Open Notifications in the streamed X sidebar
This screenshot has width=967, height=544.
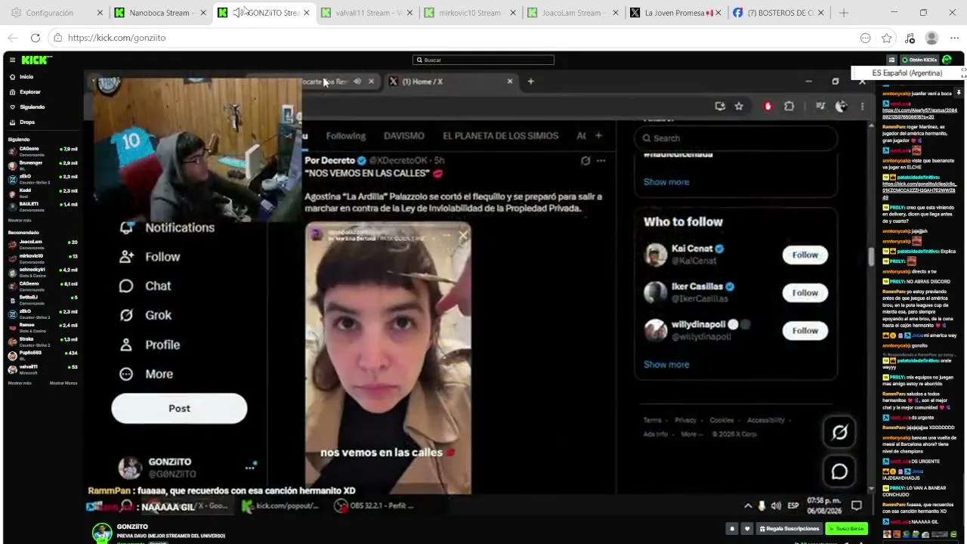click(x=167, y=227)
